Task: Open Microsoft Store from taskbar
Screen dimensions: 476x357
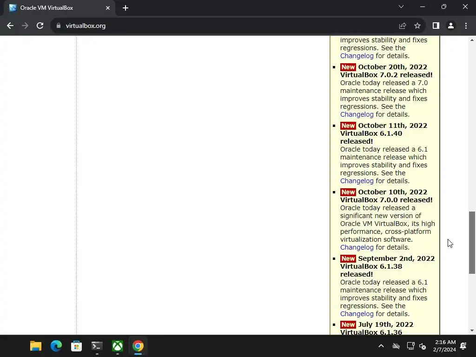Action: tap(77, 346)
